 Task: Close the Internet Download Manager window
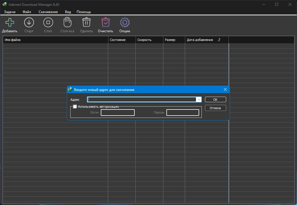click(x=290, y=4)
